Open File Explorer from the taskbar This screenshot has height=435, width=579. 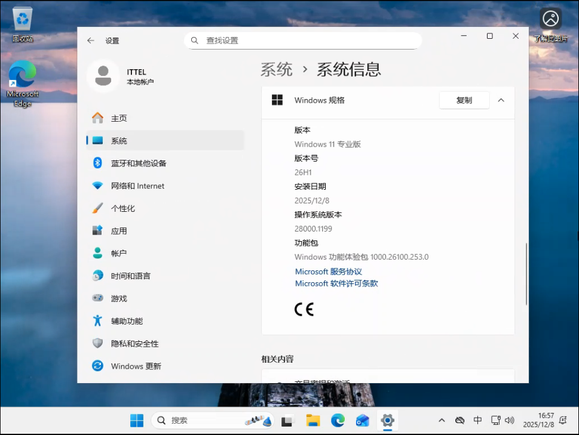pos(313,421)
